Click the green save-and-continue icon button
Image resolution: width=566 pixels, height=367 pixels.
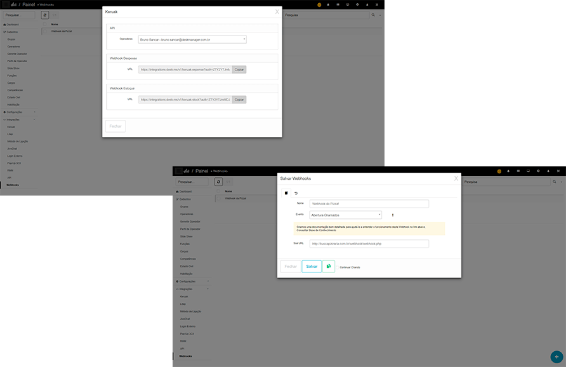coord(329,267)
